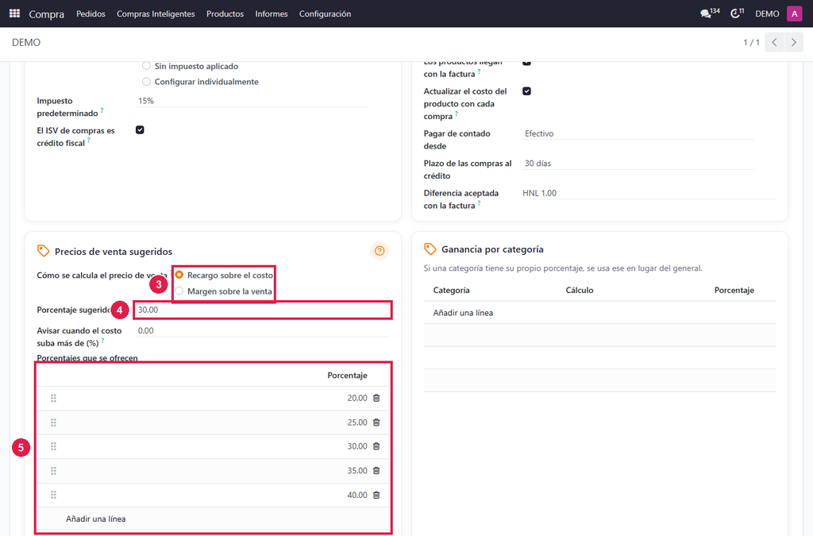Select Sin impuesto aplicado option
Screen dimensions: 813x536
coord(146,66)
